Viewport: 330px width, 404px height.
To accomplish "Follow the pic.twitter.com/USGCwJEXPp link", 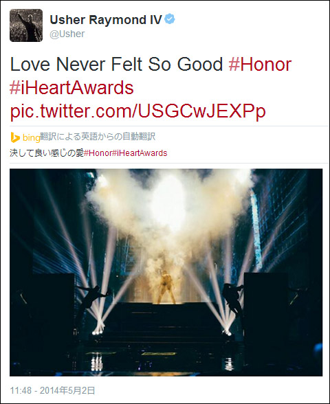I will point(137,111).
